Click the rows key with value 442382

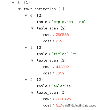(x=47, y=67)
